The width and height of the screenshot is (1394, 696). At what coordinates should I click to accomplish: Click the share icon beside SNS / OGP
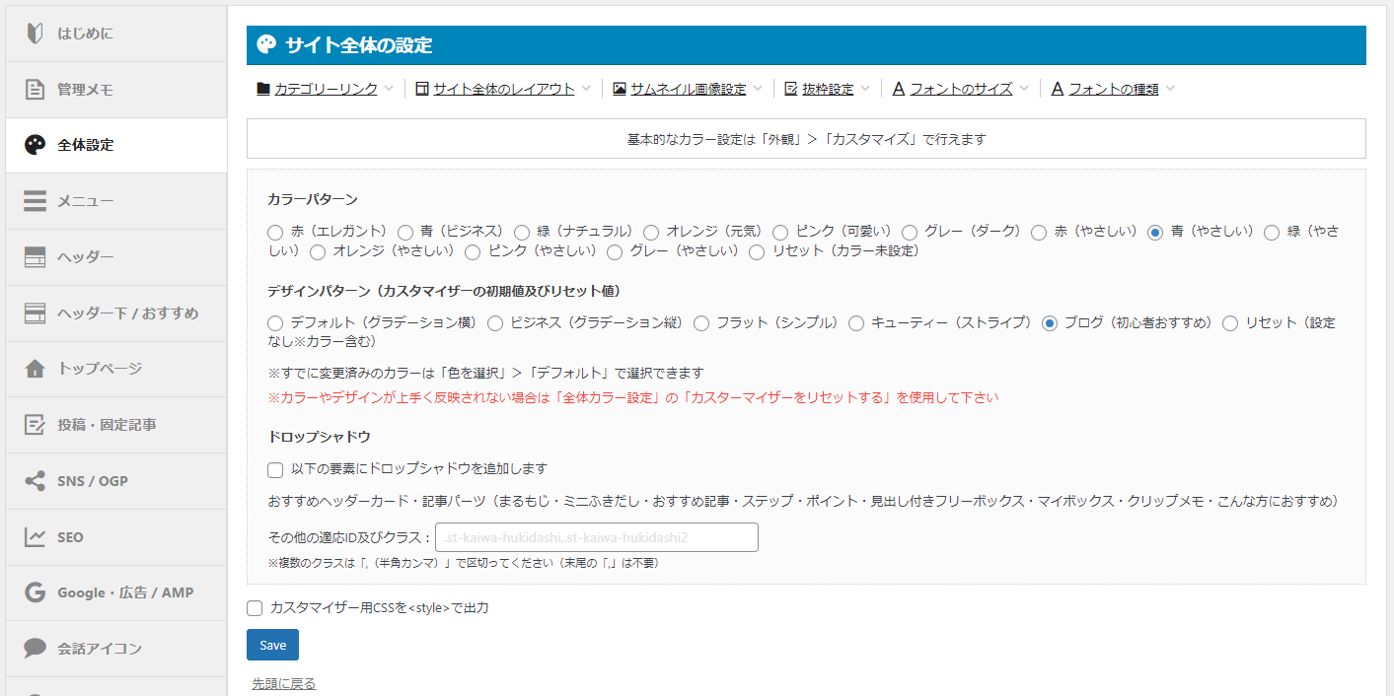35,481
